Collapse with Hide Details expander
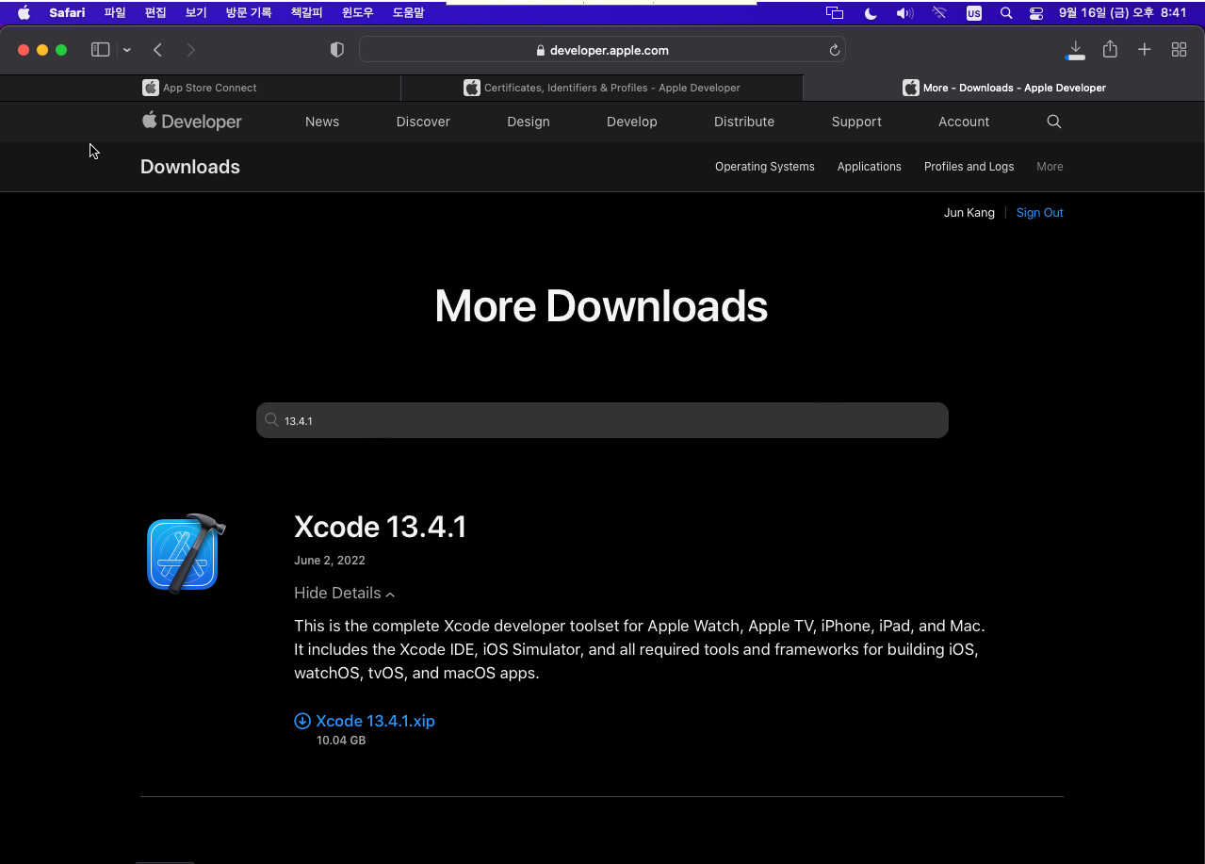The height and width of the screenshot is (864, 1205). 345,593
